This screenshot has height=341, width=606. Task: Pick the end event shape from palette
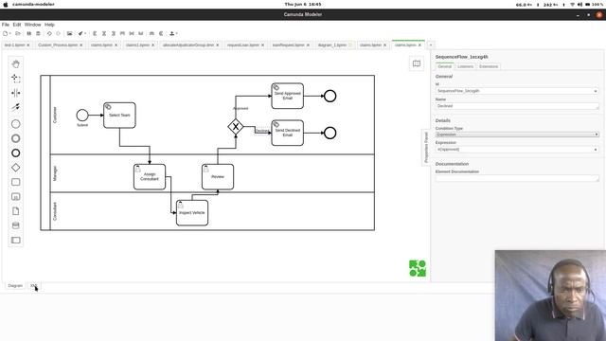pos(15,153)
